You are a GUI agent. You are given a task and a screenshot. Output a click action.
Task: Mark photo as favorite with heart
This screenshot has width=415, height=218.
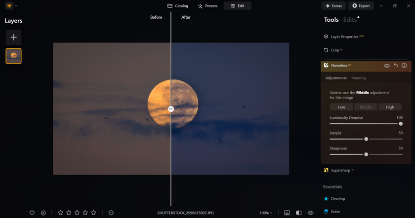pyautogui.click(x=32, y=213)
